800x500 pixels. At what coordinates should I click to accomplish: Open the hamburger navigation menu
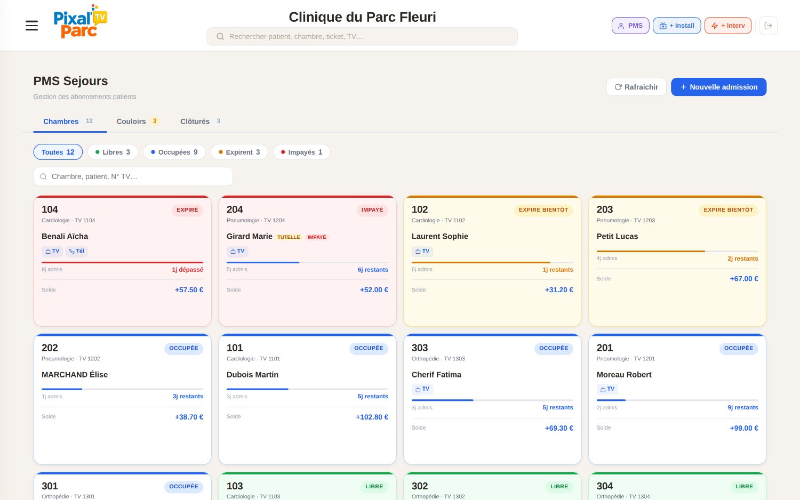[31, 26]
